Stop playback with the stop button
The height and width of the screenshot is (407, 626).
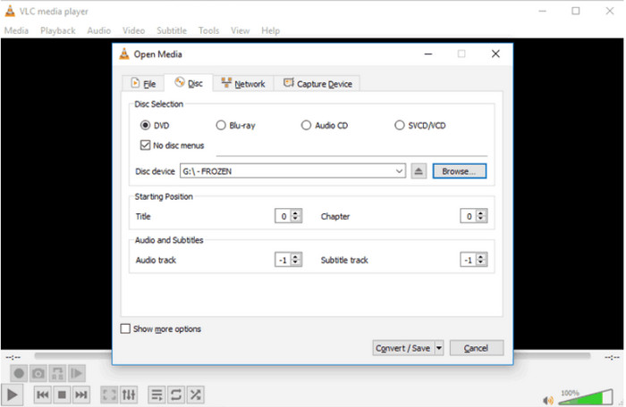(x=62, y=395)
